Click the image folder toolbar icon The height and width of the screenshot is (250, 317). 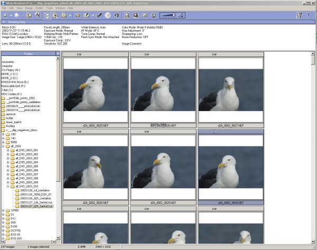click(64, 15)
